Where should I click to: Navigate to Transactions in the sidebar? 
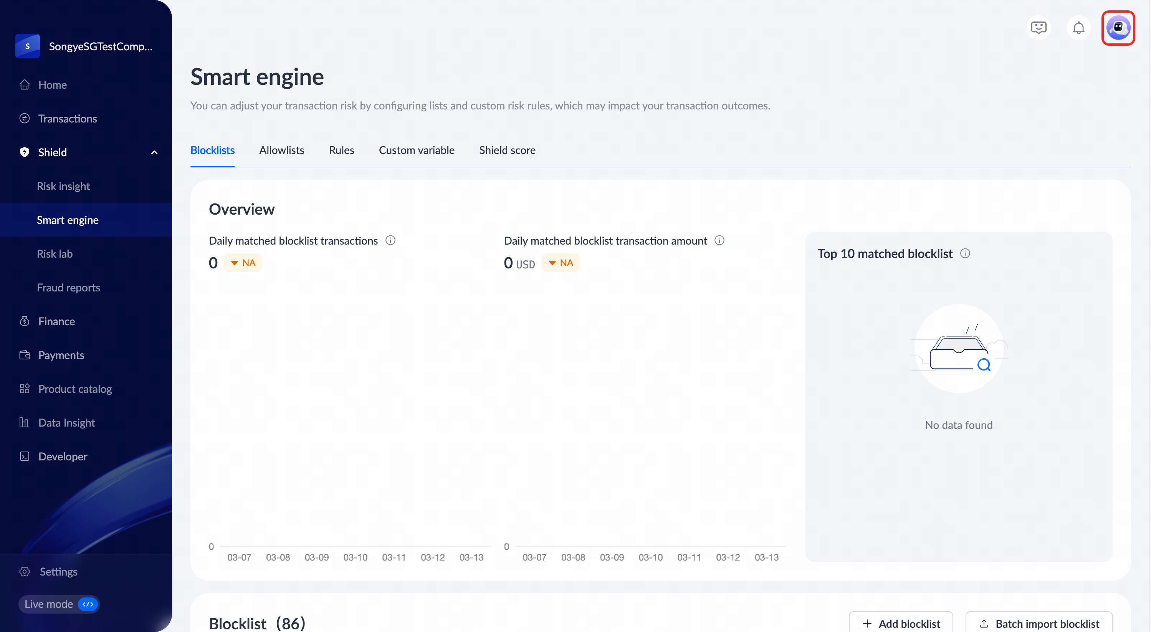(68, 118)
